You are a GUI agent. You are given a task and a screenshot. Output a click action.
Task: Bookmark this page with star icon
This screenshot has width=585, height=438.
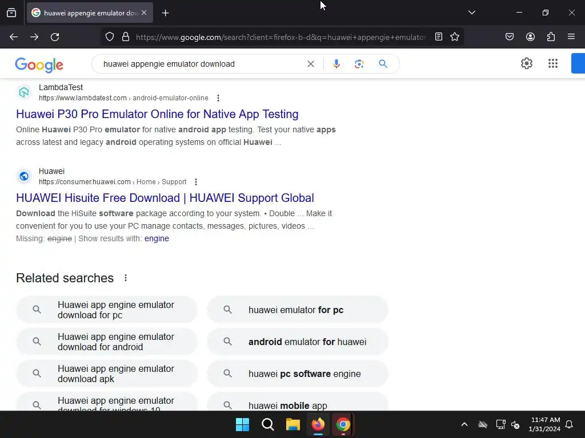click(x=454, y=36)
